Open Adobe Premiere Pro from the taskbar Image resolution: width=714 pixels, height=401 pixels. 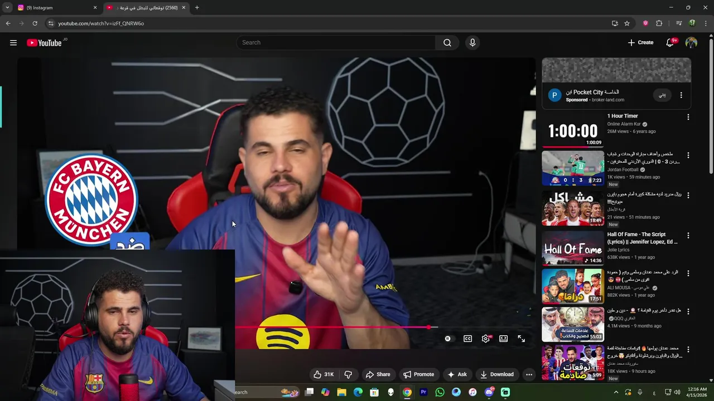pyautogui.click(x=423, y=392)
